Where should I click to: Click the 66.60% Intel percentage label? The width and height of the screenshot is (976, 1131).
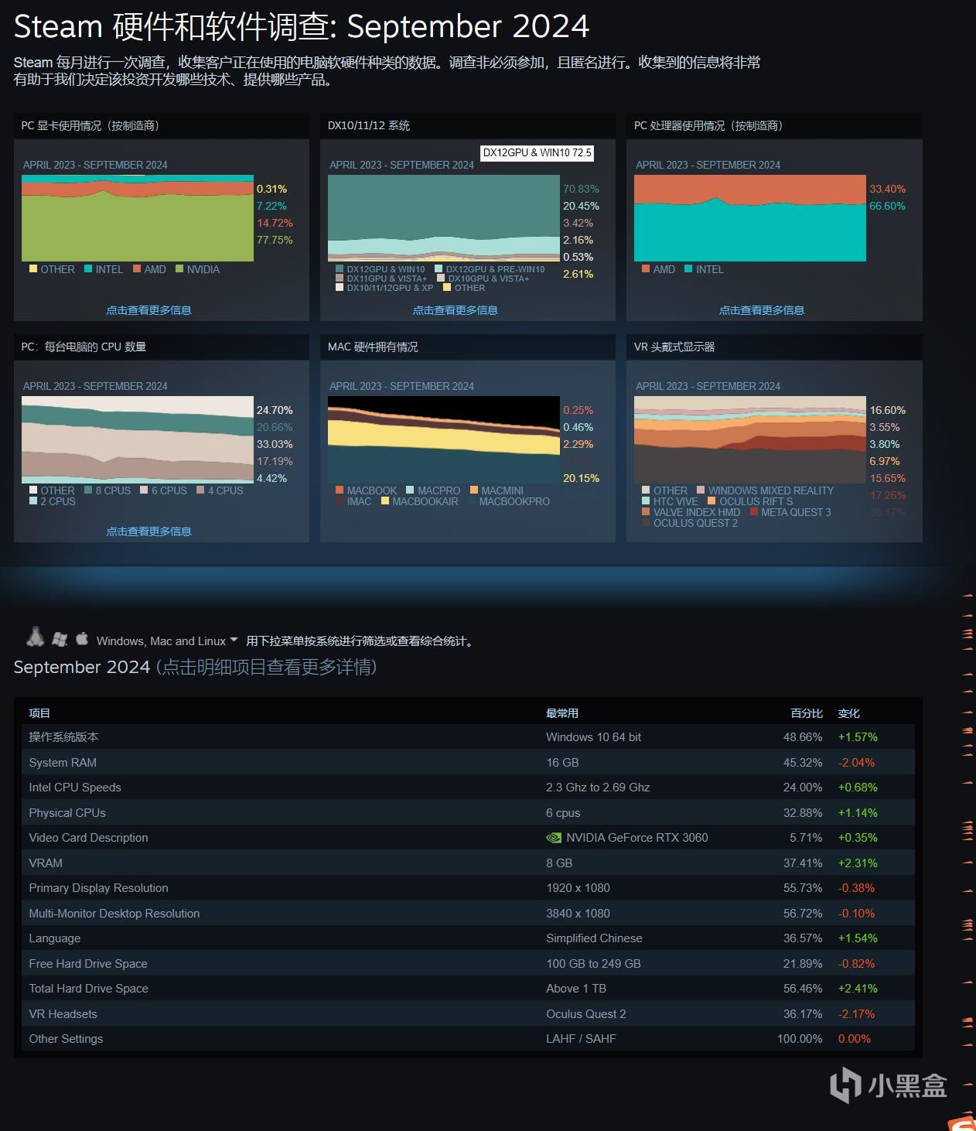887,206
